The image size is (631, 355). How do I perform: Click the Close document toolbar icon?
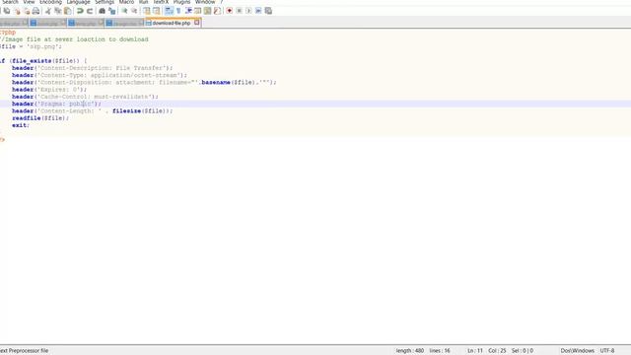click(x=17, y=11)
